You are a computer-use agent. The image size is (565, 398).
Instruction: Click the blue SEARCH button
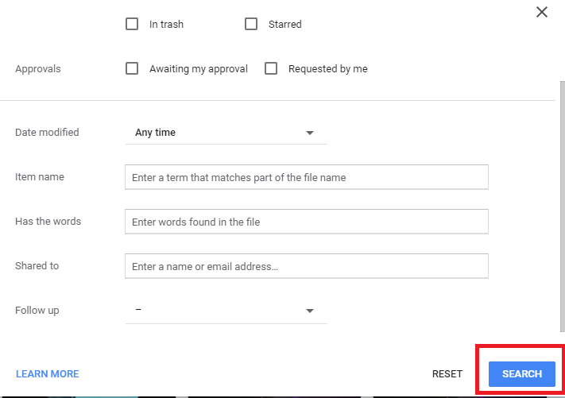click(x=522, y=374)
